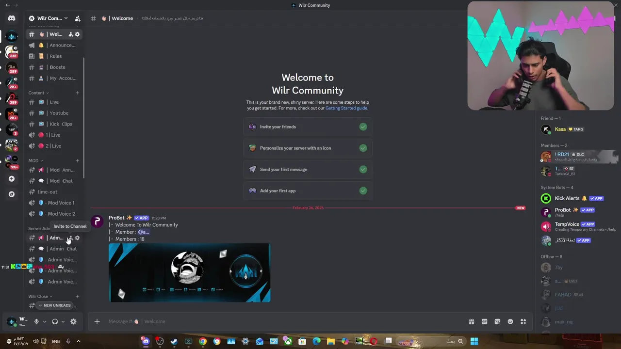Add channel to Content category
The width and height of the screenshot is (621, 349).
77,93
